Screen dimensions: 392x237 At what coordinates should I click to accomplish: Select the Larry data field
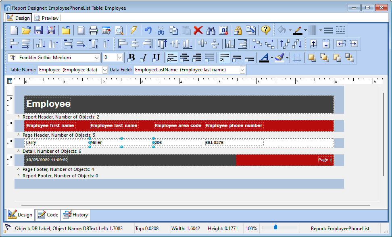tap(56, 143)
